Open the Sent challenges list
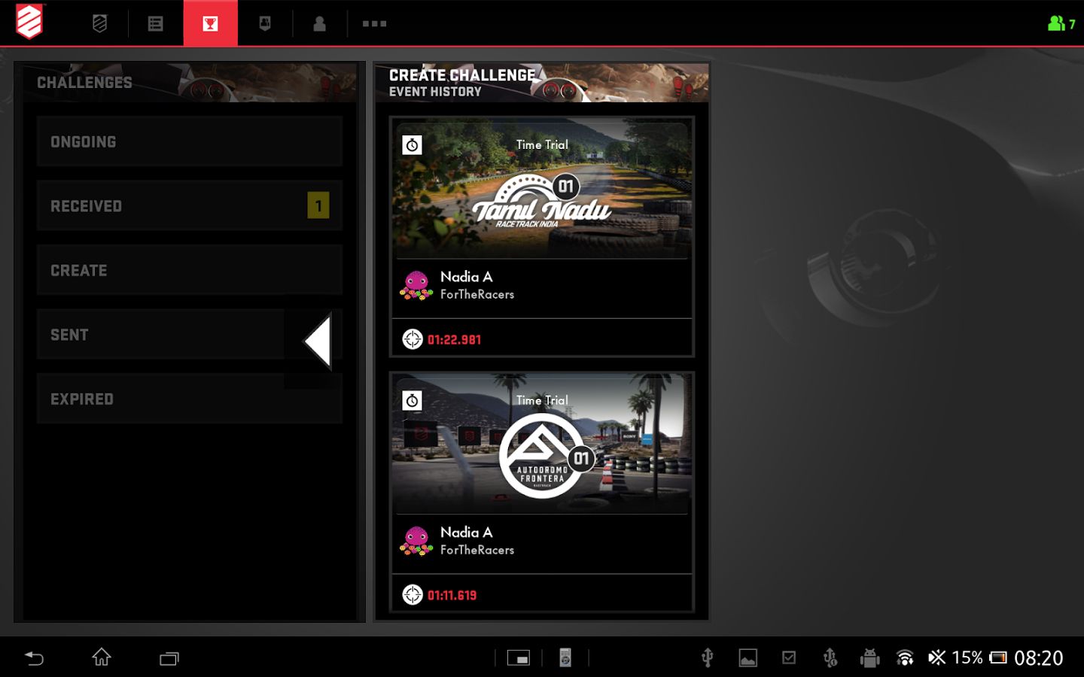 (x=158, y=335)
